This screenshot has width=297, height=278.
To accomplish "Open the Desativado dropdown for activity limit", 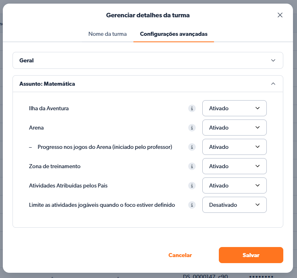I will tap(234, 205).
